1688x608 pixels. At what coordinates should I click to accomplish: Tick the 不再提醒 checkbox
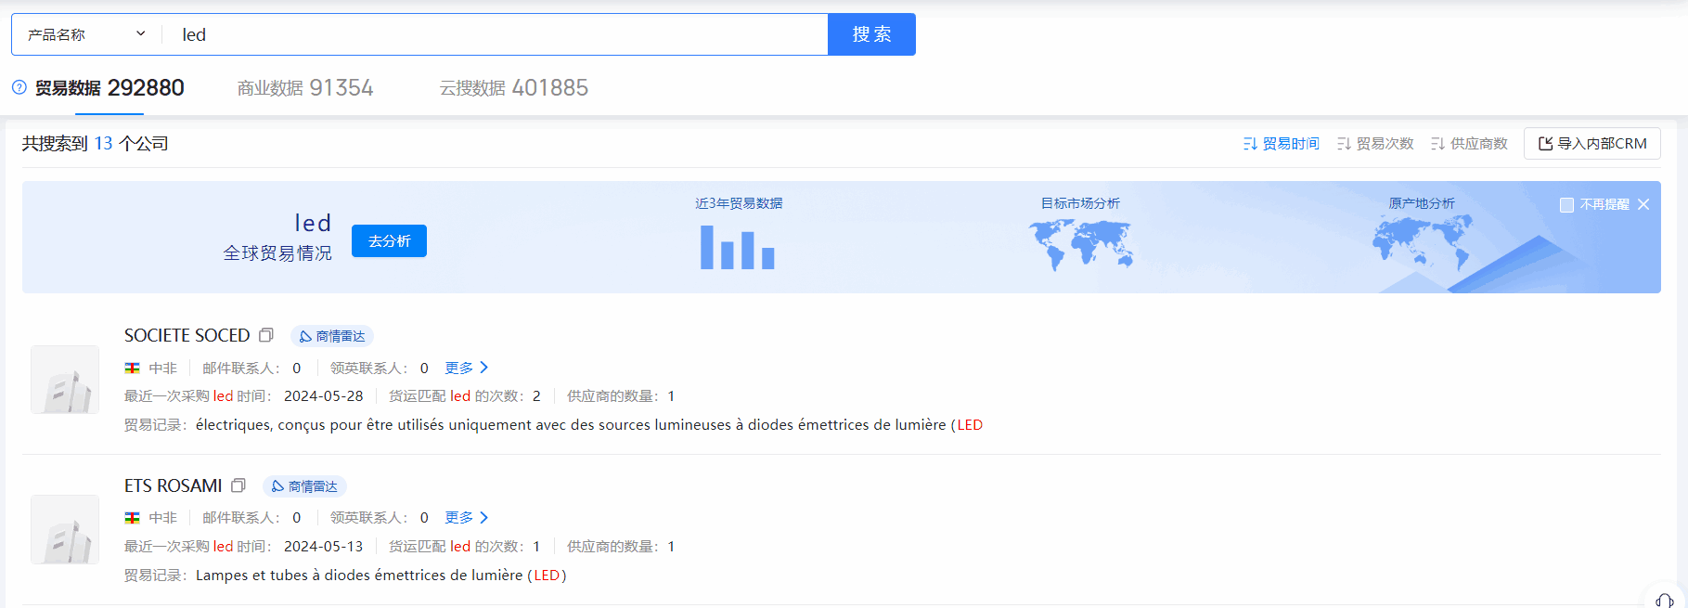coord(1566,205)
